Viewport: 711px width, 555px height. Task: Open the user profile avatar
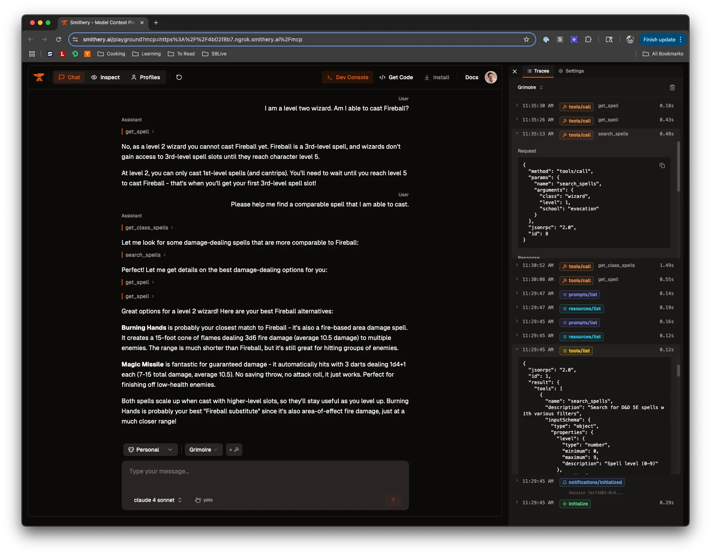[491, 77]
